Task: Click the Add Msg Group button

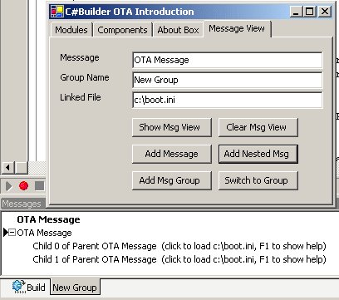Action: (x=172, y=180)
